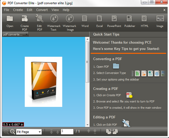Image resolution: width=169 pixels, height=138 pixels.
Task: Click the '2. Select Conversion Type' text
Action: (110, 73)
